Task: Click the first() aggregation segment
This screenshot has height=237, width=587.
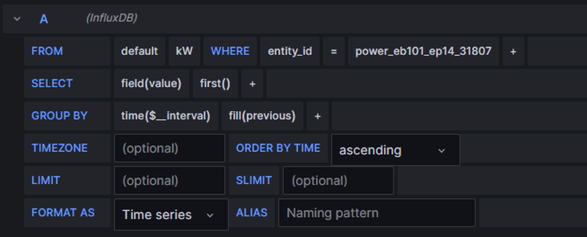Action: (x=215, y=83)
